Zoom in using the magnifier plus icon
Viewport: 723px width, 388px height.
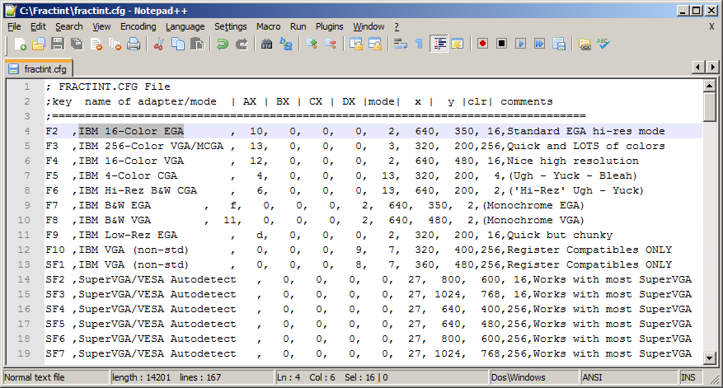coord(312,44)
